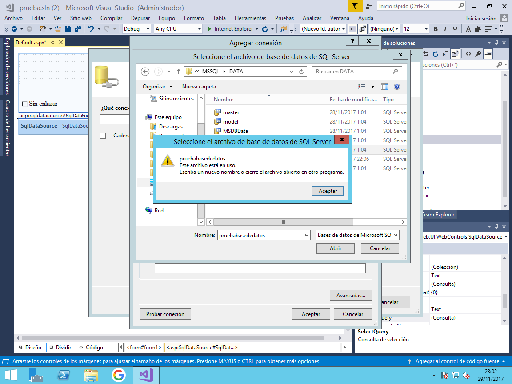Click Probar conexión in Agregar conexión window
512x384 pixels.
(165, 314)
